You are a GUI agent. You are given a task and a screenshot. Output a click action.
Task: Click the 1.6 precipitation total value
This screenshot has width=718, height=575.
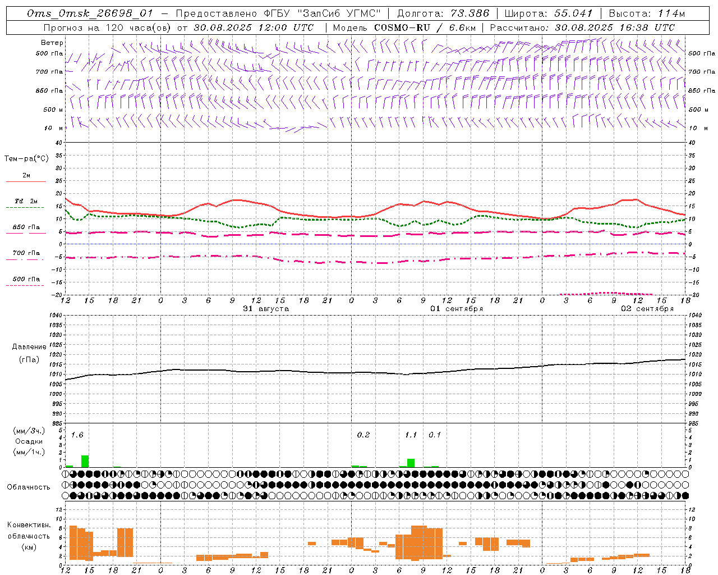(77, 435)
